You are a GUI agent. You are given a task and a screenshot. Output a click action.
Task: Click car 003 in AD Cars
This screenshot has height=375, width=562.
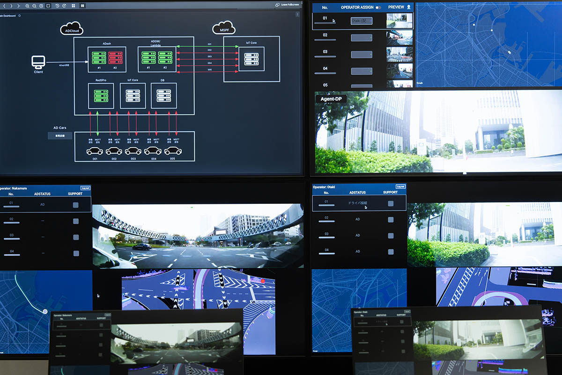click(133, 150)
